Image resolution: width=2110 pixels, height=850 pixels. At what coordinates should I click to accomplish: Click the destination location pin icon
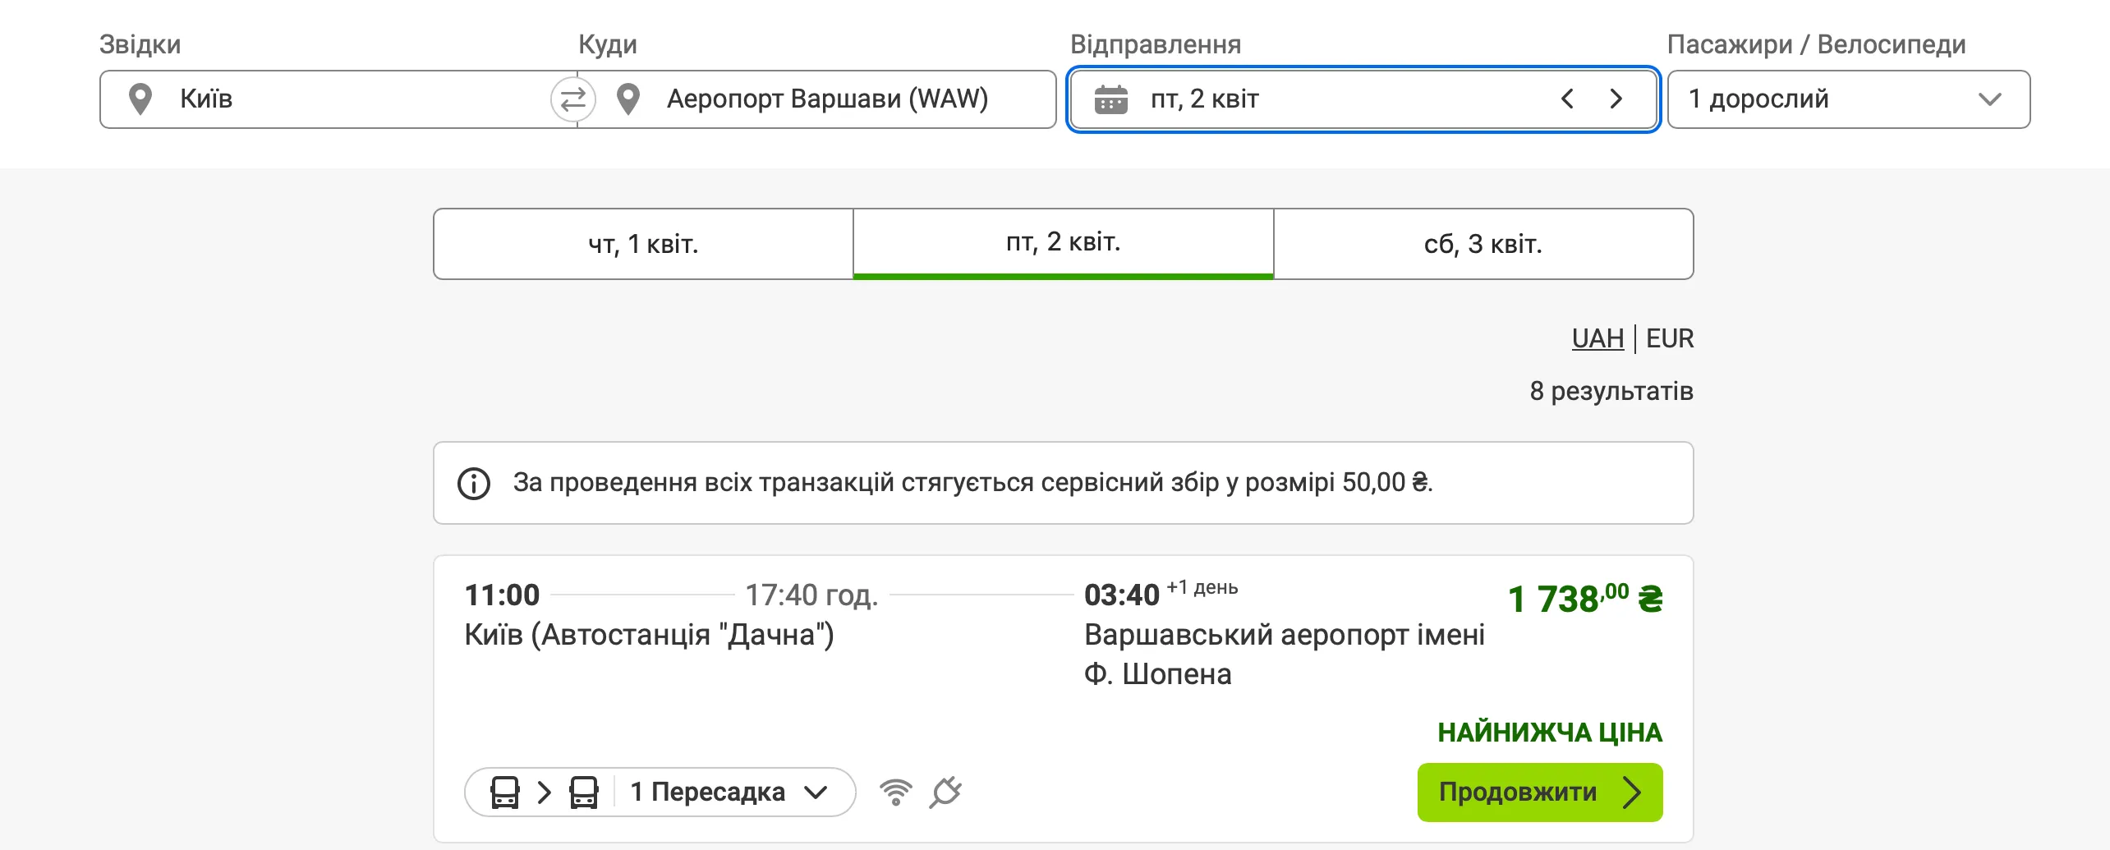pos(628,99)
